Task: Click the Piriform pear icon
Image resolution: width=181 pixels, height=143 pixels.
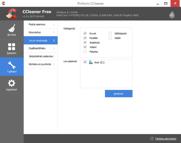Action: [172, 14]
